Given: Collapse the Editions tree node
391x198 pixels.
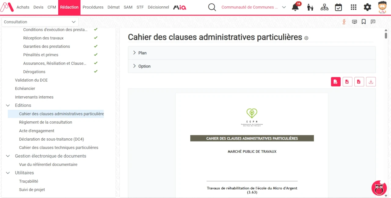Looking at the screenshot, I should (x=8, y=105).
